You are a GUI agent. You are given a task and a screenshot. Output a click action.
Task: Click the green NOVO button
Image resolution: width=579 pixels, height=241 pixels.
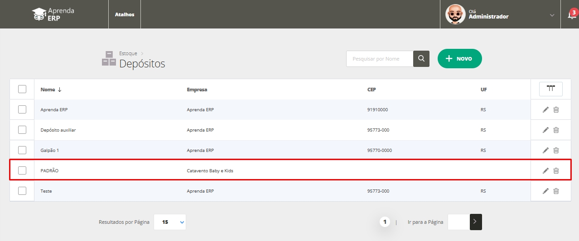click(459, 59)
